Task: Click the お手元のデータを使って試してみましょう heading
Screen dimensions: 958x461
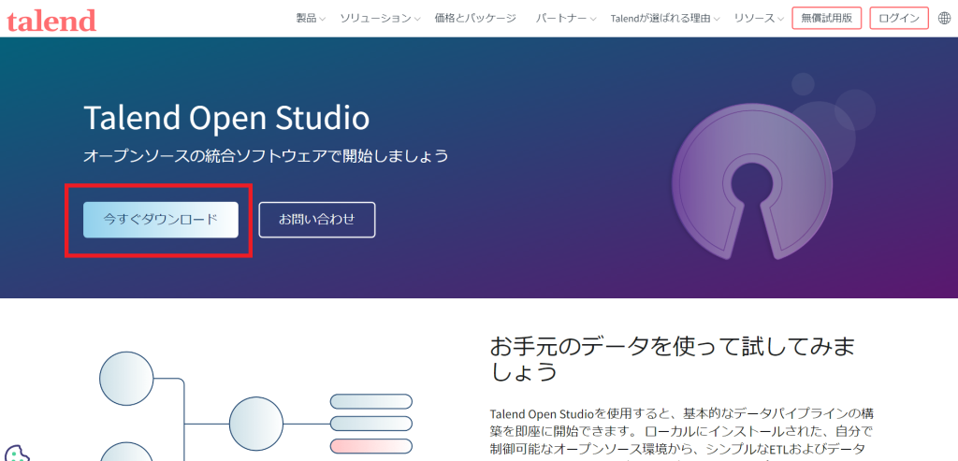Action: click(672, 358)
